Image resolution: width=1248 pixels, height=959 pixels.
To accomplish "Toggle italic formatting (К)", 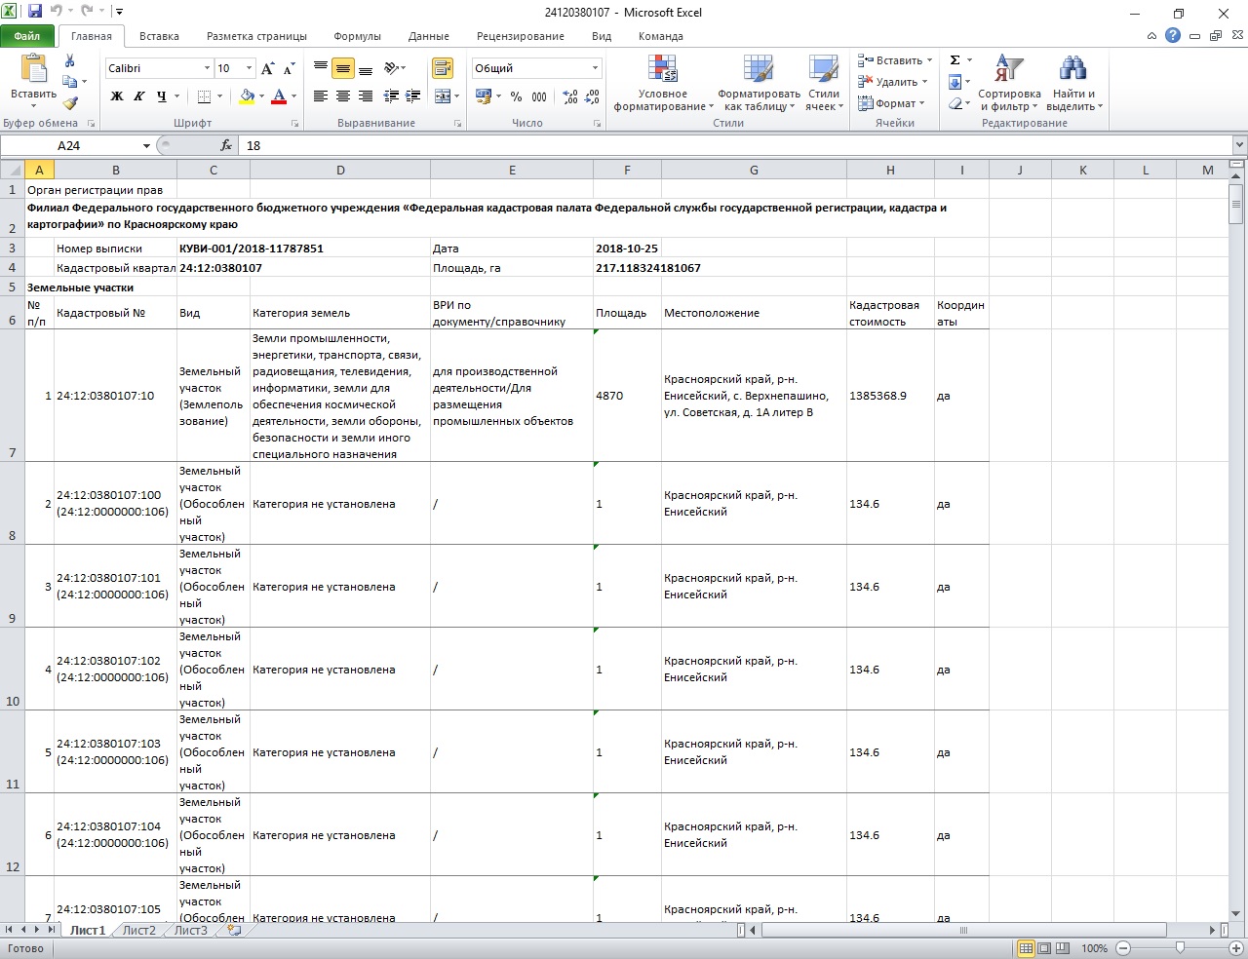I will pyautogui.click(x=138, y=96).
